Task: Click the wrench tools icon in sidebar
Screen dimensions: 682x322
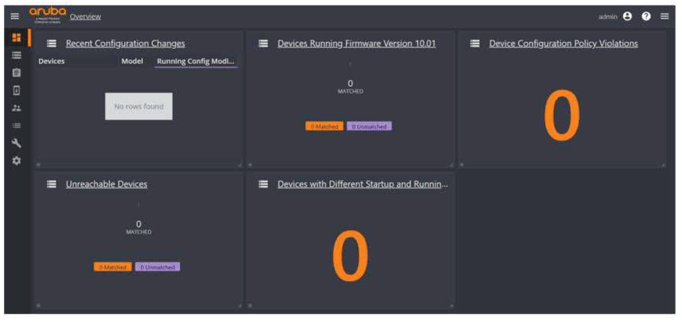Action: pos(16,143)
